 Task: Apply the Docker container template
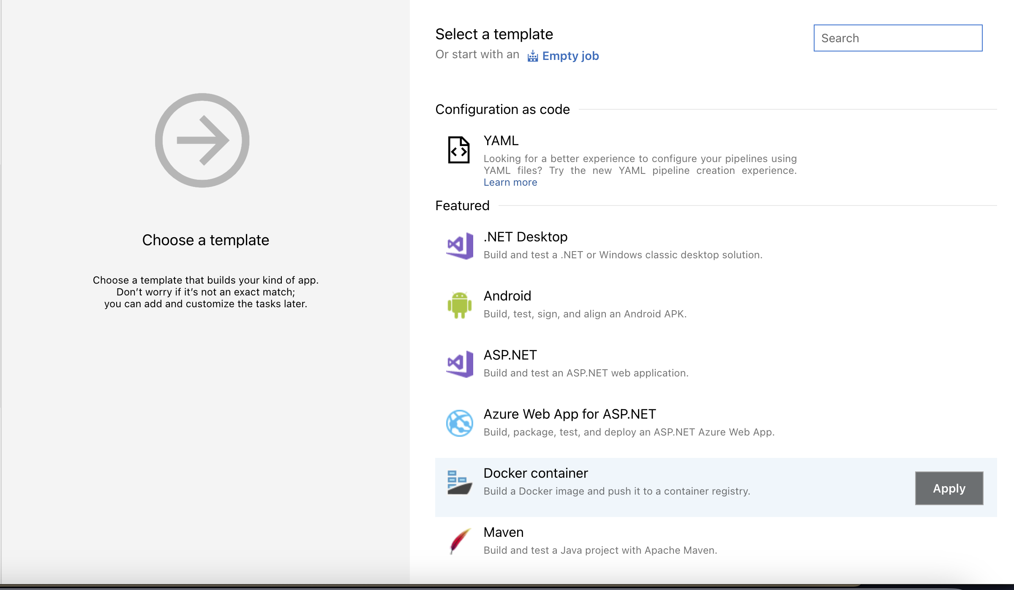tap(949, 488)
